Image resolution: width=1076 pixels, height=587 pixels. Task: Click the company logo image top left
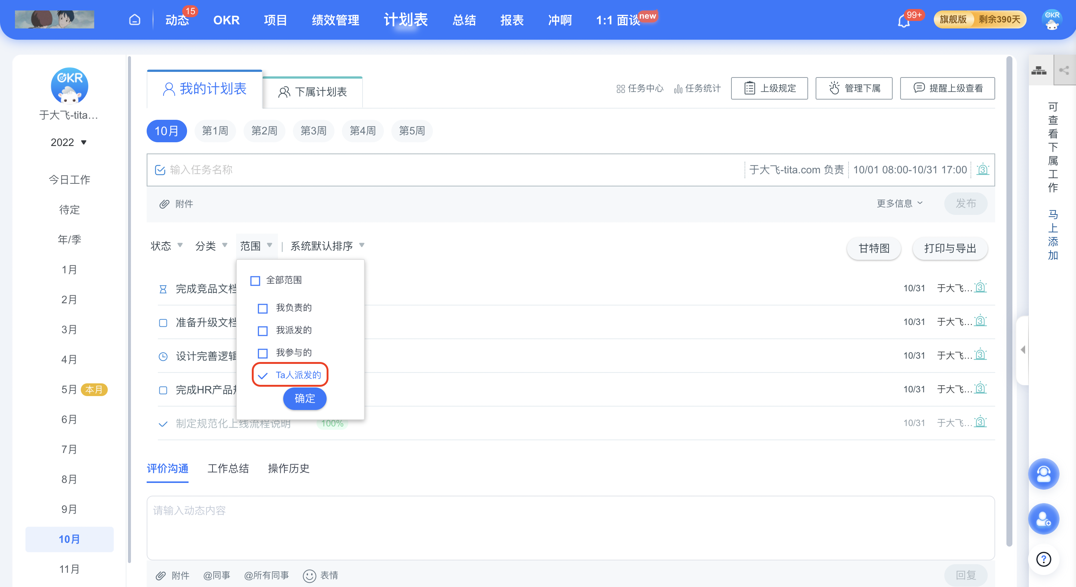(54, 19)
